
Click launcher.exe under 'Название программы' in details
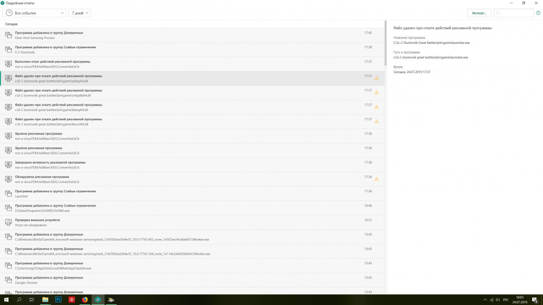point(432,43)
